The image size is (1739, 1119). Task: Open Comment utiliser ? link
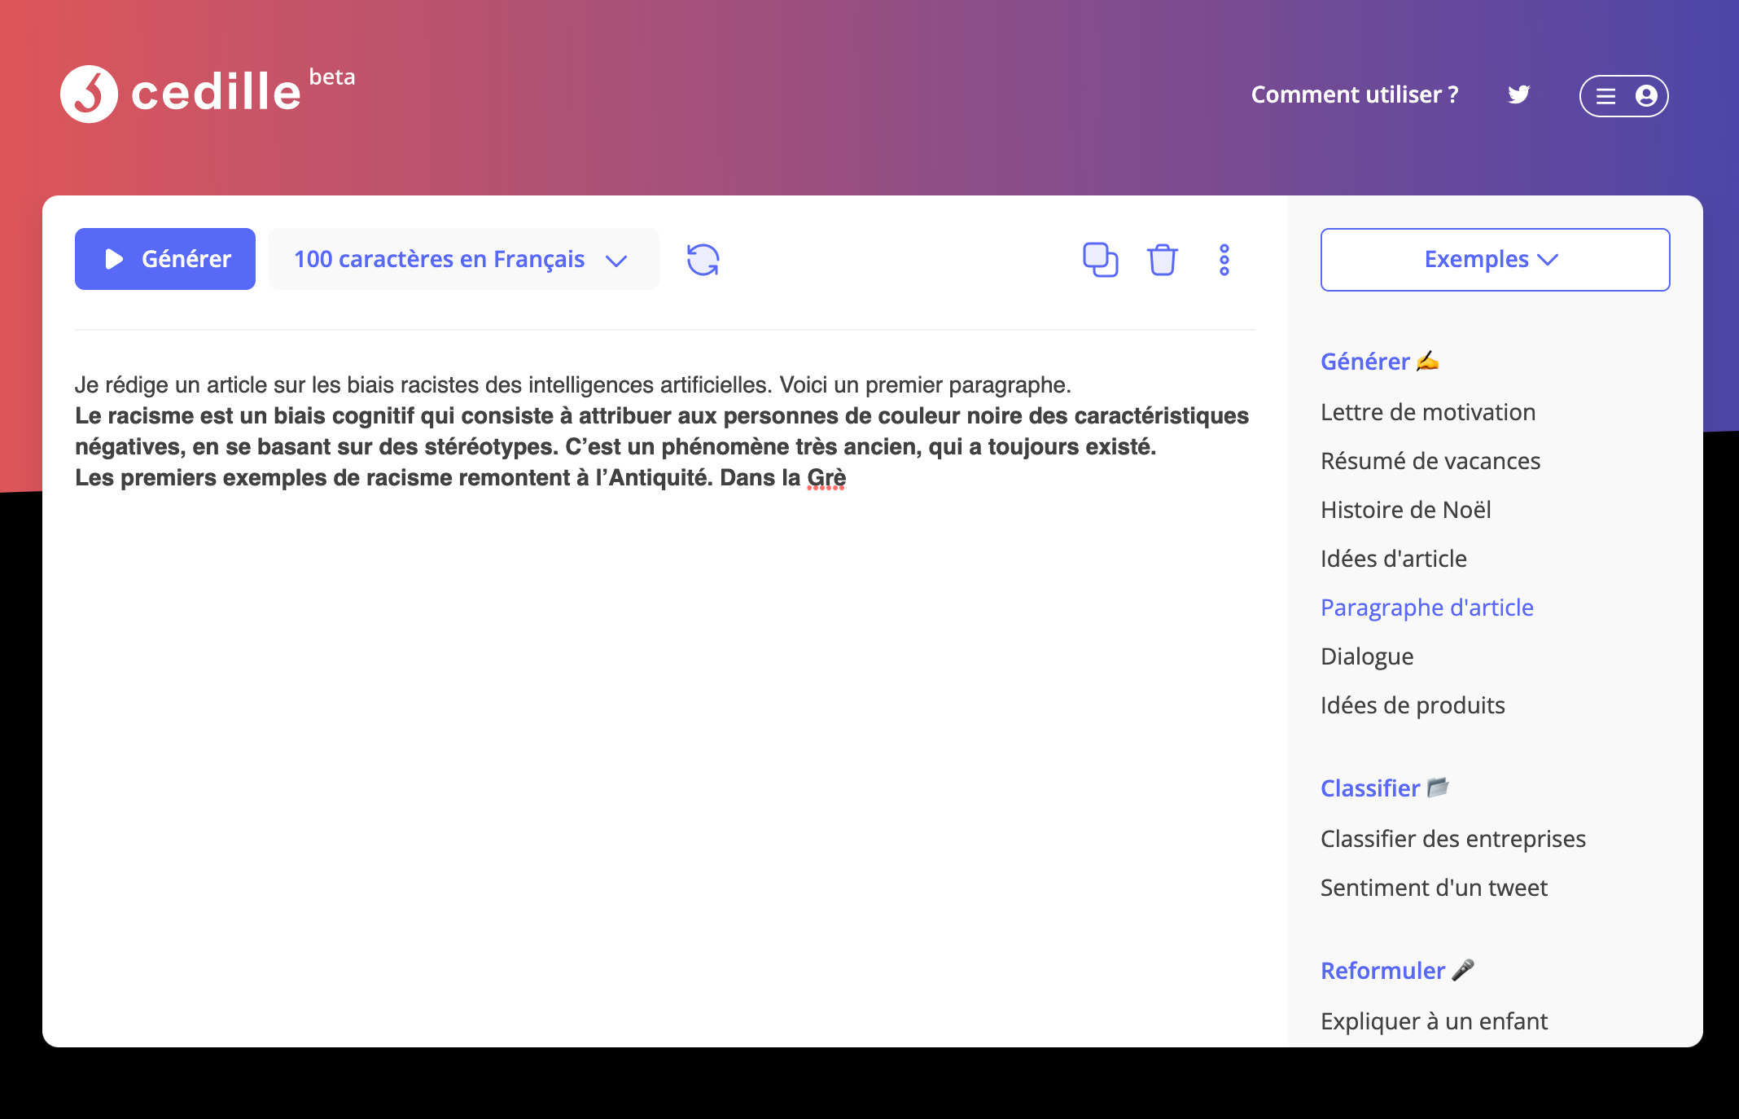tap(1354, 94)
